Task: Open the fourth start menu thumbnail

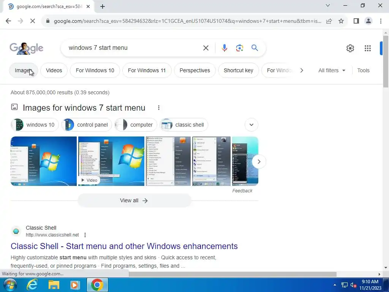Action: [211, 161]
